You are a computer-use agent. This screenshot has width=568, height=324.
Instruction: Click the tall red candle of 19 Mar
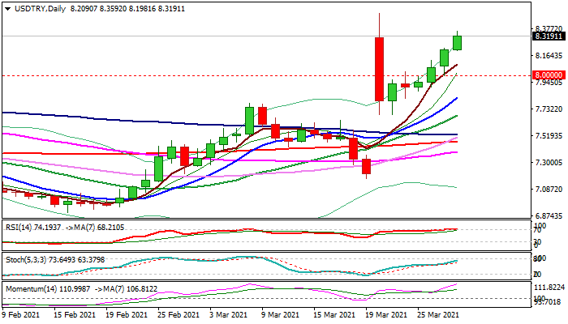tap(379, 69)
